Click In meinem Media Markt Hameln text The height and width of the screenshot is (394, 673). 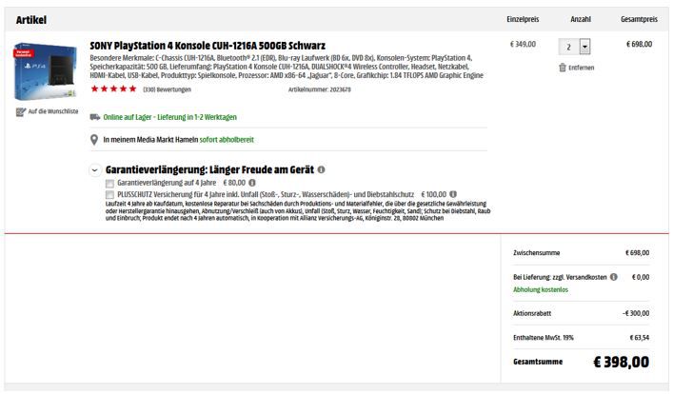click(x=150, y=140)
